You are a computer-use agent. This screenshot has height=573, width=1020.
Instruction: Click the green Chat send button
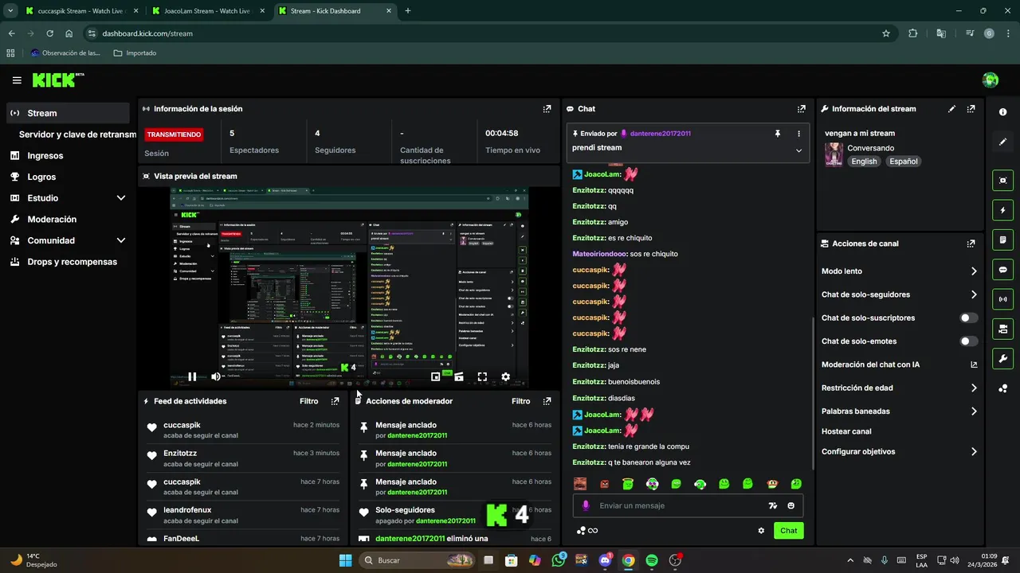[788, 531]
